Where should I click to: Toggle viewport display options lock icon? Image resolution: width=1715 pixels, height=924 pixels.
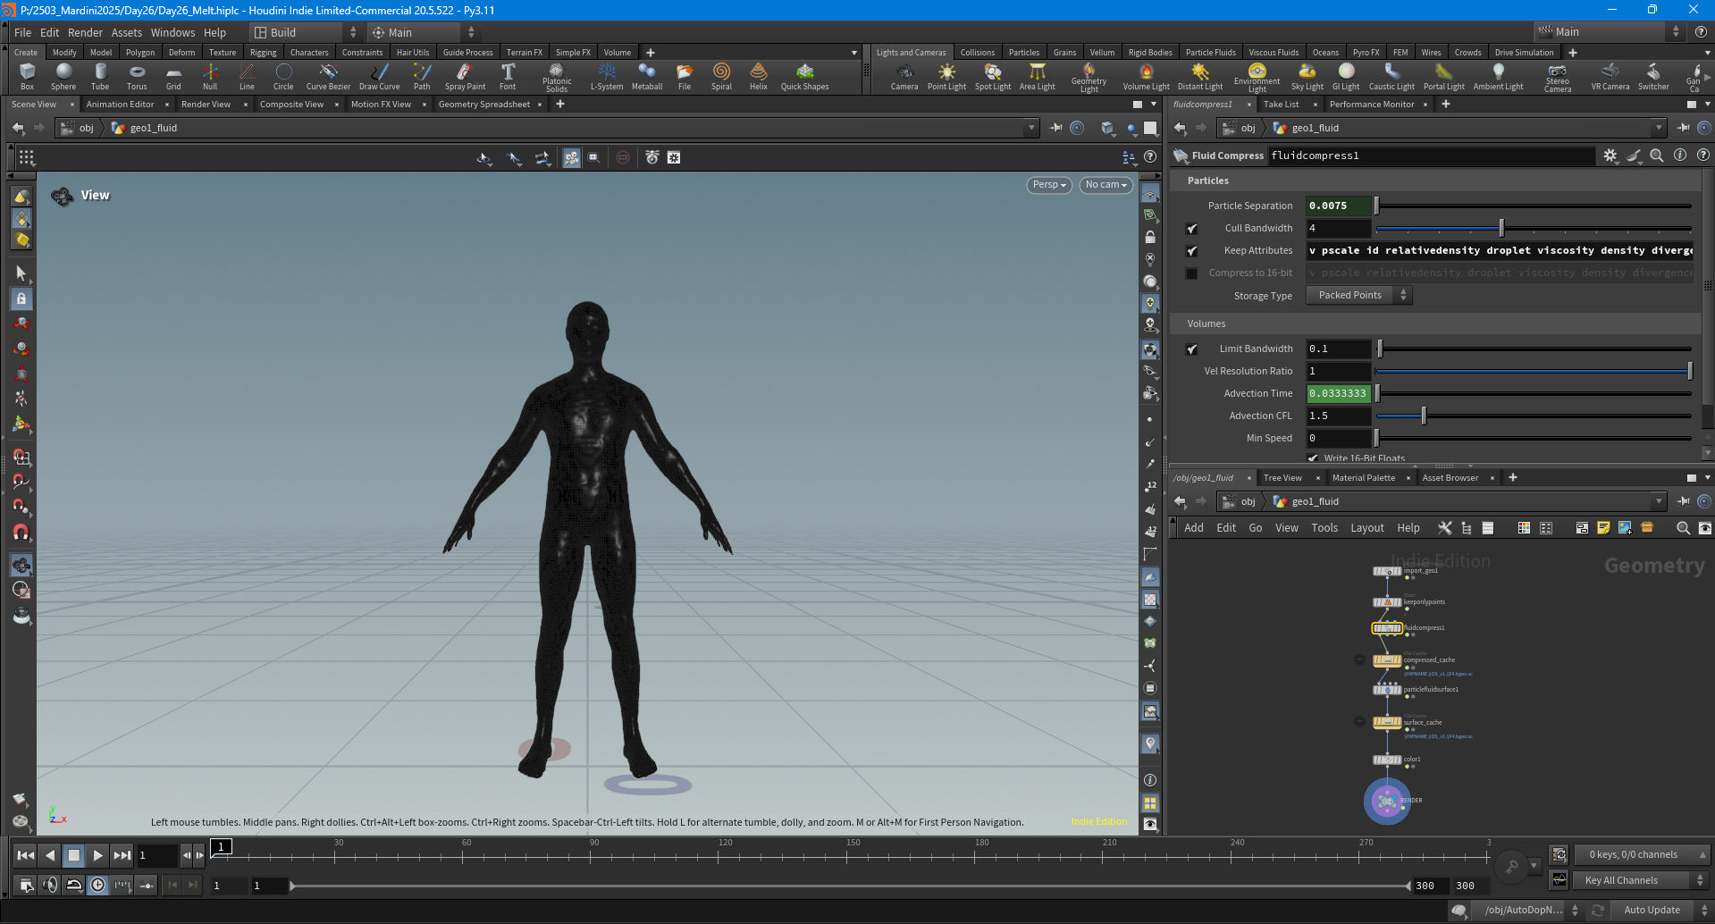[x=1151, y=238]
